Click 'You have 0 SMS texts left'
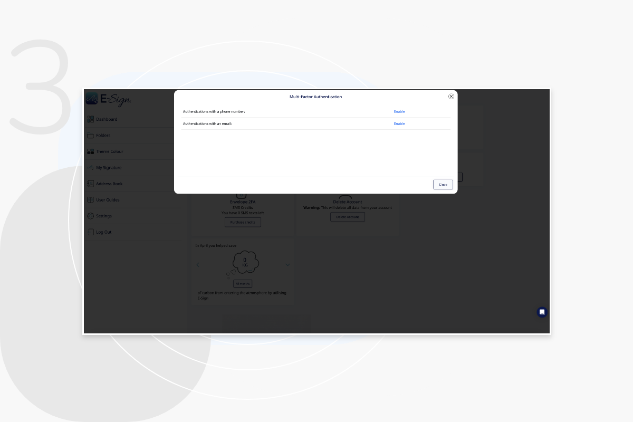The height and width of the screenshot is (422, 633). click(243, 213)
